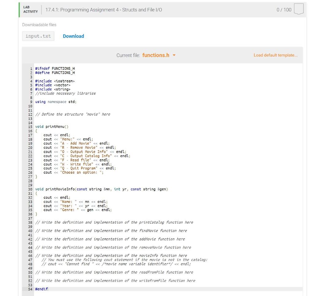Click the "F - Read file" code line
This screenshot has width=314, height=296.
(76, 160)
